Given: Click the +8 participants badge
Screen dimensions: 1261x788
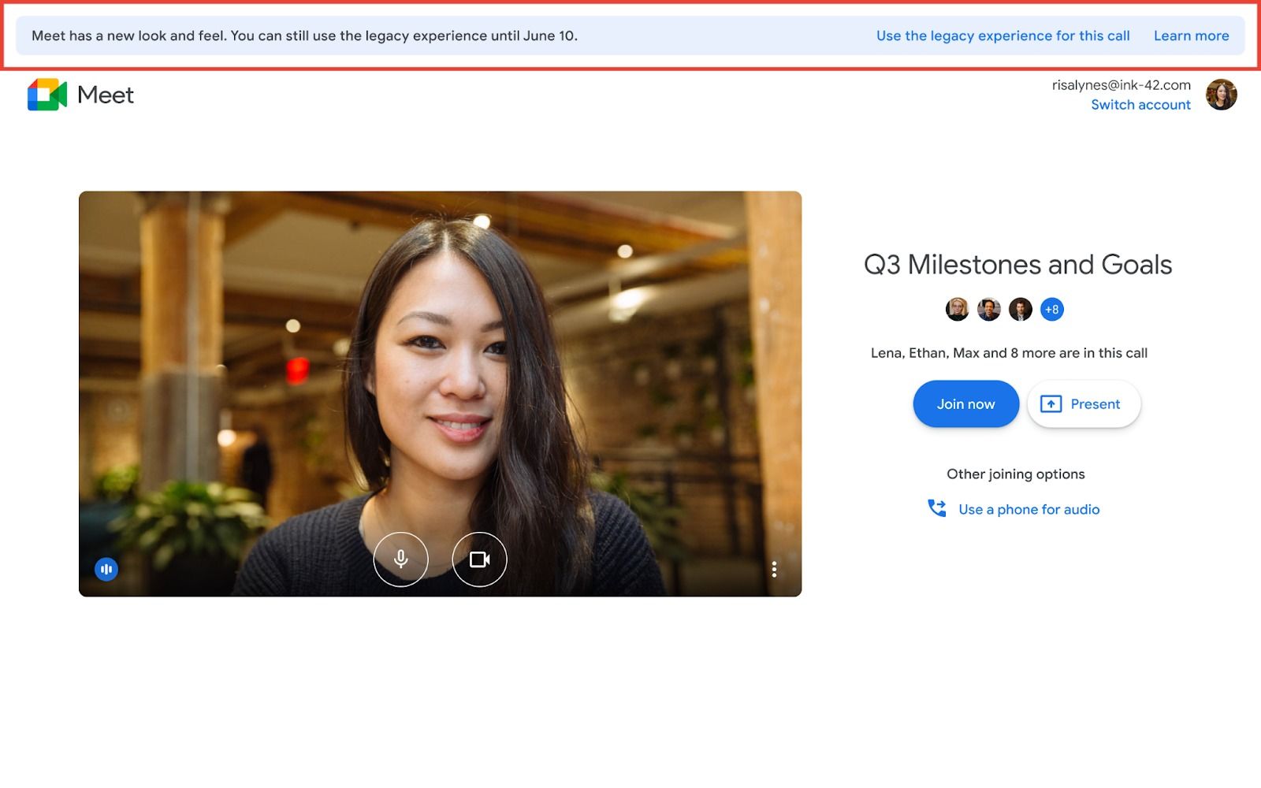Looking at the screenshot, I should tap(1052, 310).
